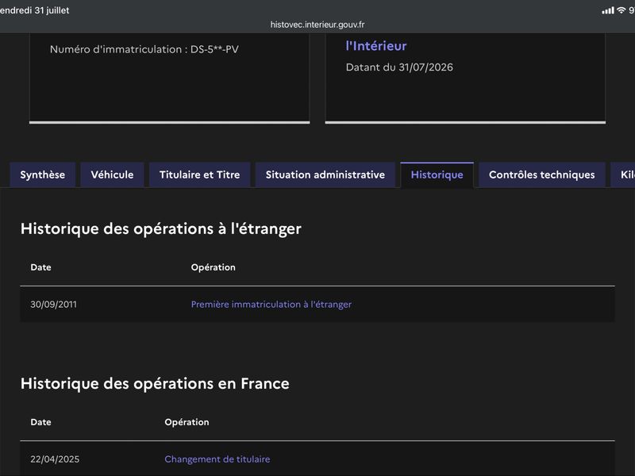Click the l'Intérieur heading link
Screen dimensions: 635x476
pos(376,46)
